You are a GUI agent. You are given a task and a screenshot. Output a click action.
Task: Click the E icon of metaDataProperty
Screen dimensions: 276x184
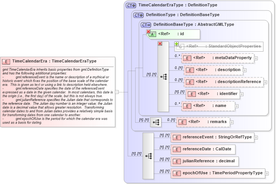click(187, 58)
